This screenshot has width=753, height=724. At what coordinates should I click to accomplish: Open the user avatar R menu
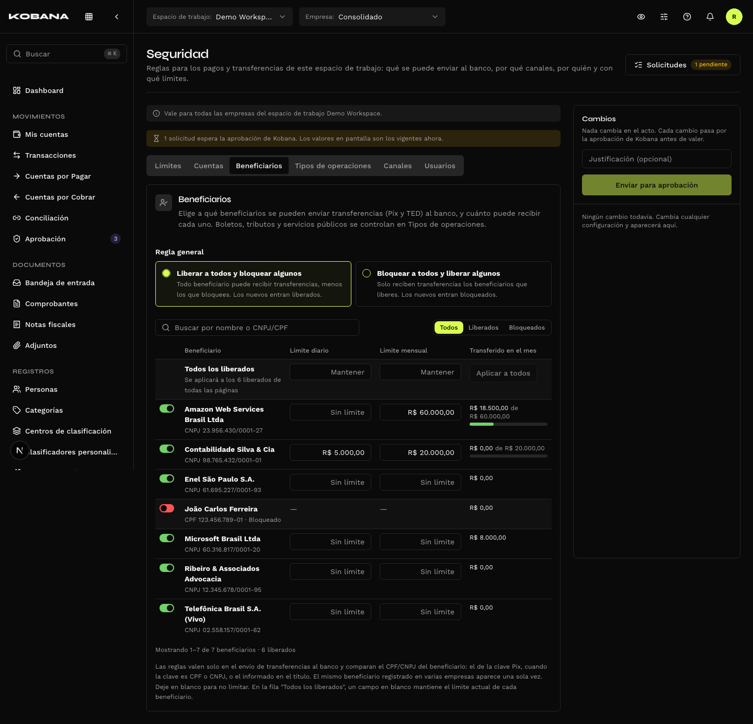[x=734, y=17]
